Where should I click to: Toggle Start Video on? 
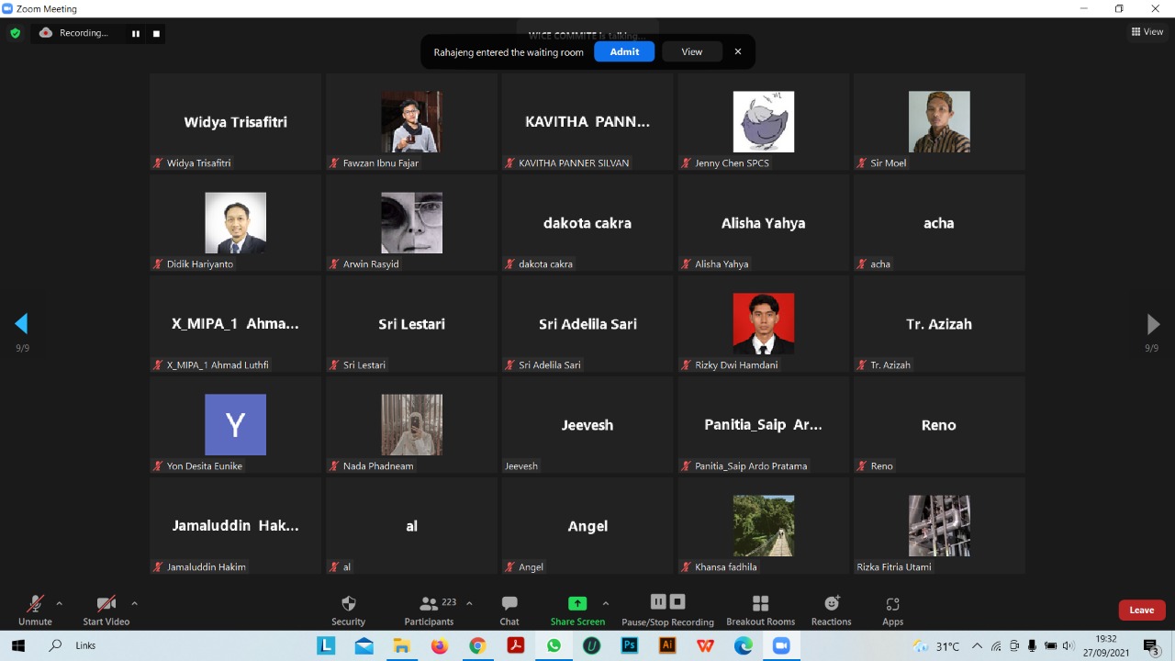tap(106, 604)
